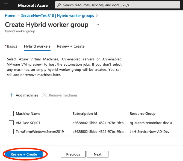This screenshot has width=183, height=161.
Task: Click the search magnifier icon
Action: click(59, 5)
